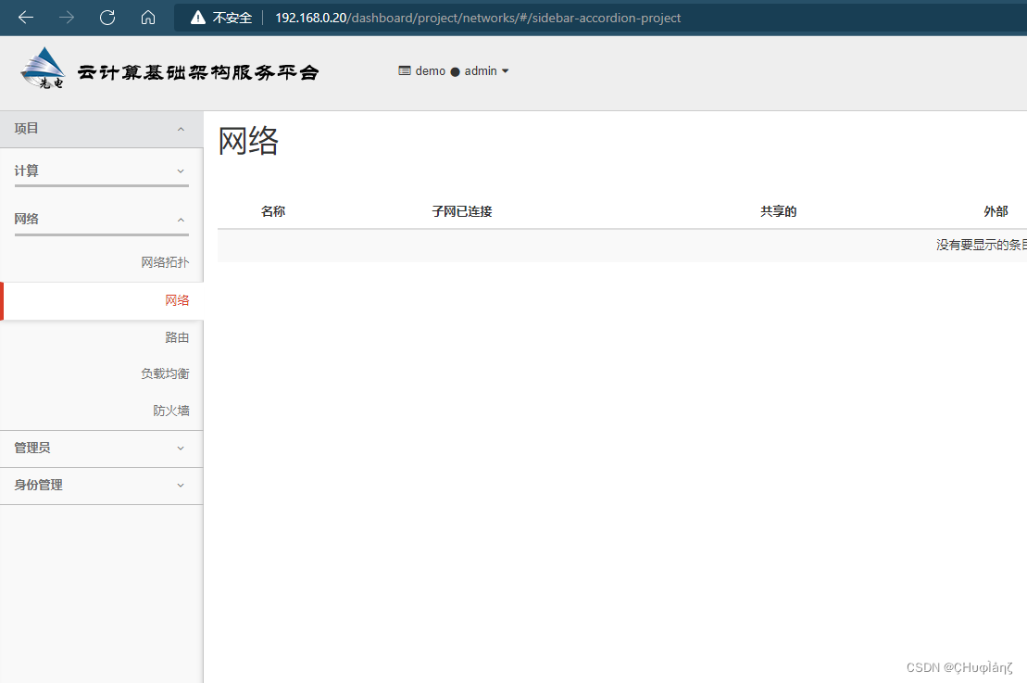Click the 名称 column header
The height and width of the screenshot is (683, 1027).
pyautogui.click(x=273, y=211)
